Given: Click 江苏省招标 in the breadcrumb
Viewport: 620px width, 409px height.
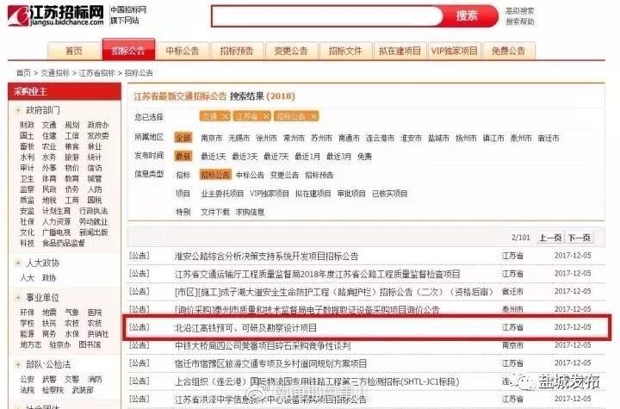Looking at the screenshot, I should coord(96,73).
